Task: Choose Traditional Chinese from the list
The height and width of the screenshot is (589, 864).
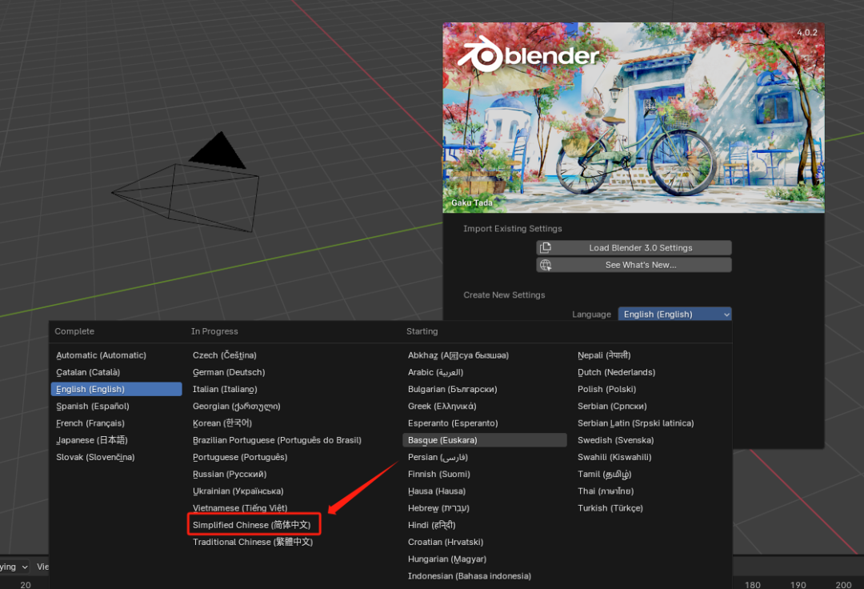Action: [x=252, y=542]
